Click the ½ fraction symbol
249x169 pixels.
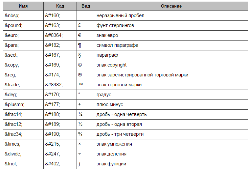point(80,124)
